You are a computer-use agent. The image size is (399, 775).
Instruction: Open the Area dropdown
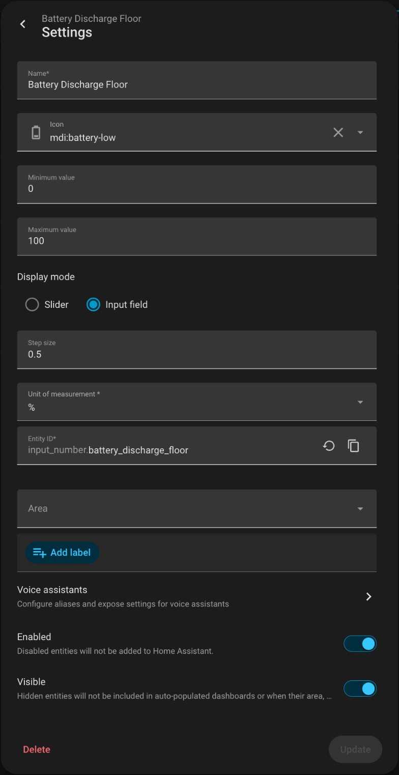(x=360, y=509)
